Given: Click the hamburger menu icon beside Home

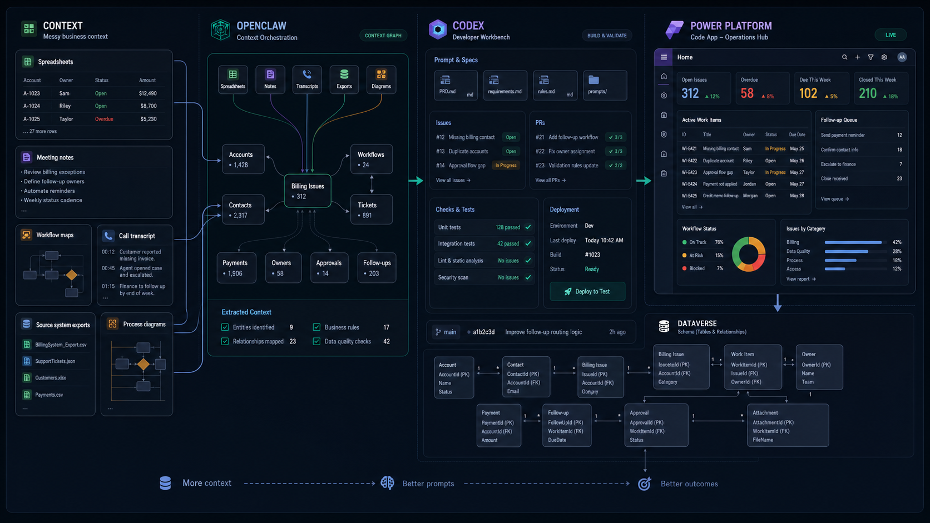Looking at the screenshot, I should (664, 57).
